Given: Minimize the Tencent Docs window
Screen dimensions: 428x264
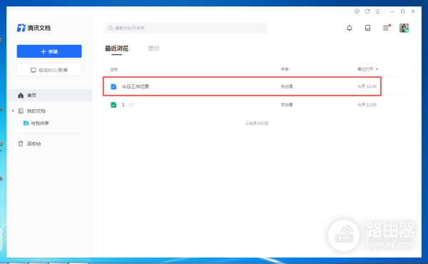Looking at the screenshot, I should pos(392,11).
